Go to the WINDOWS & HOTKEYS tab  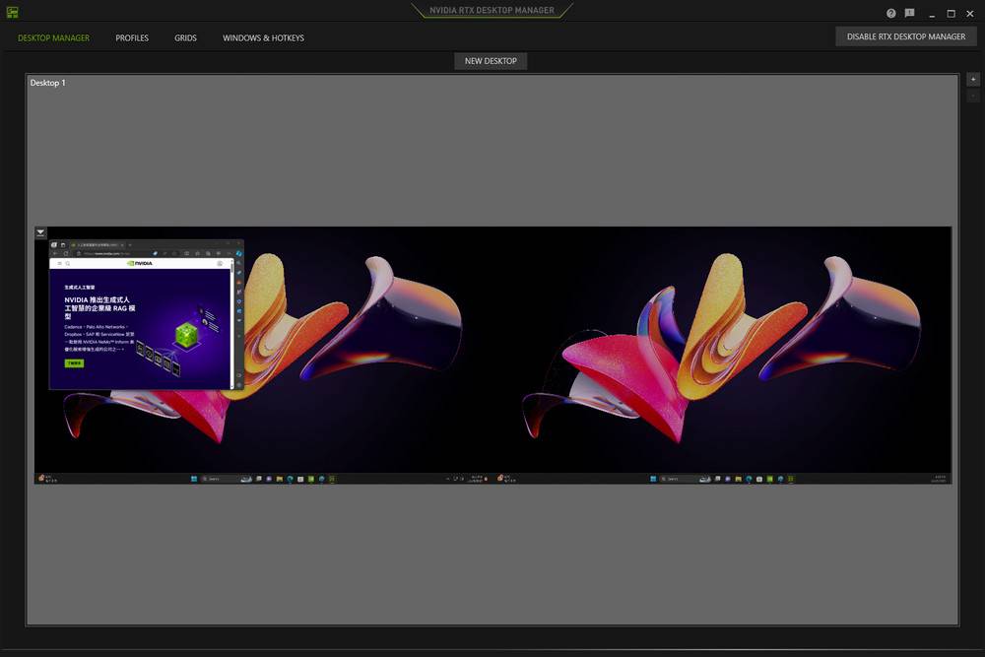[261, 37]
